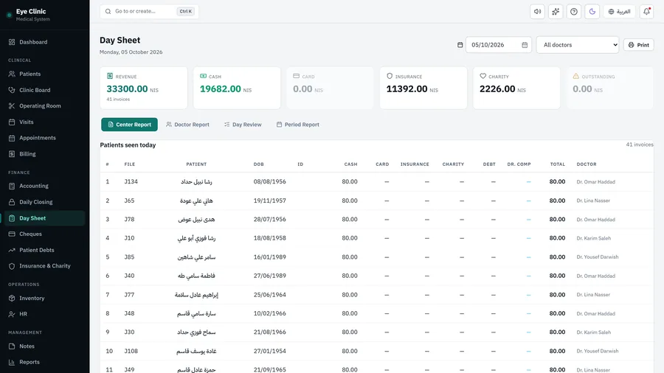The image size is (664, 373).
Task: Click date of birth 10/02/1966
Action: (x=270, y=313)
